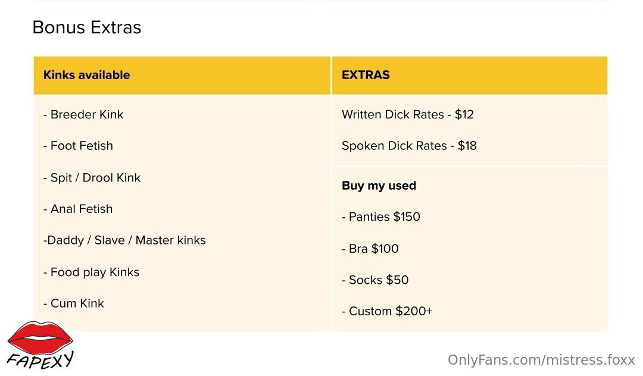Select the Bra $100 item

[370, 249]
